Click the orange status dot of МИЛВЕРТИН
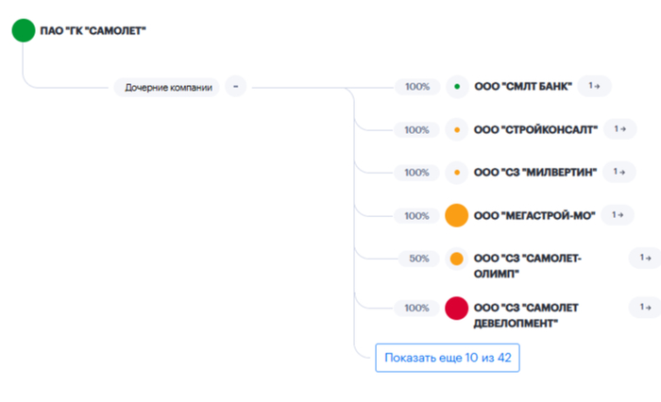This screenshot has width=661, height=402. click(457, 172)
